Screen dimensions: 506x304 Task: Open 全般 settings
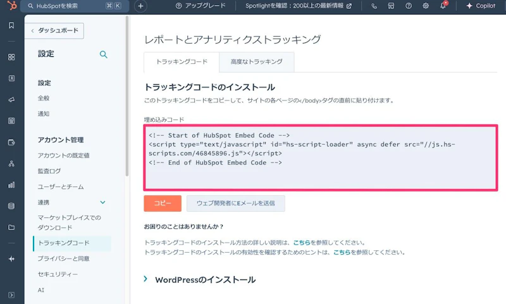coord(44,98)
